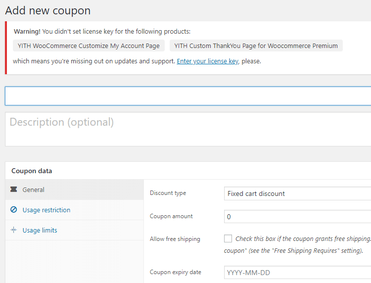Enable the Allow free shipping checkbox

coord(228,238)
